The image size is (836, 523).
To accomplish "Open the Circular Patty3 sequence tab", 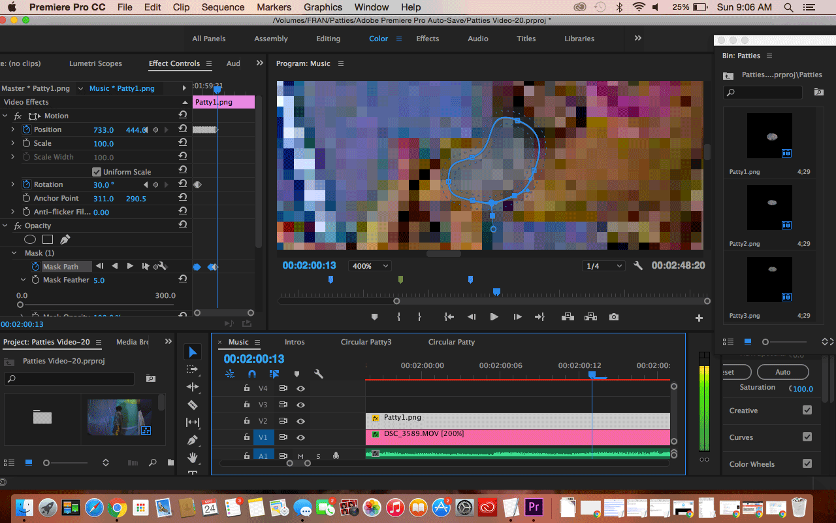I will tap(366, 342).
